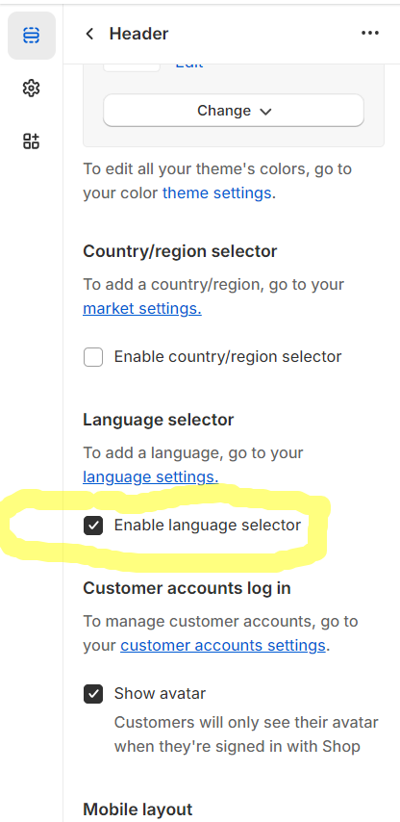This screenshot has height=822, width=400.
Task: Follow the theme settings link
Action: 216,193
